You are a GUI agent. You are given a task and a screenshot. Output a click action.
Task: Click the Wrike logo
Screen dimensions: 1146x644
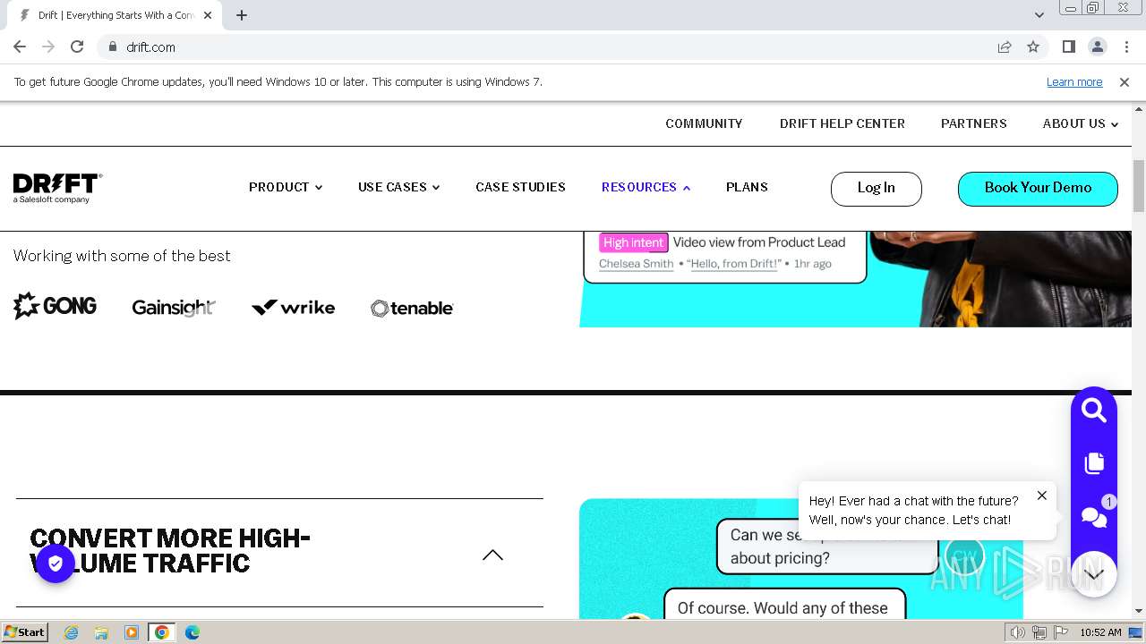[293, 308]
